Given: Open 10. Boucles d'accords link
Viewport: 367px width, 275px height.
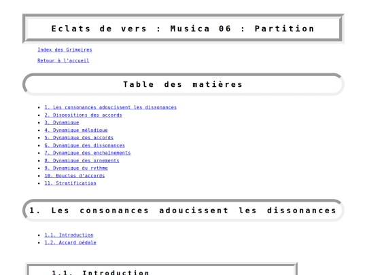Looking at the screenshot, I should [75, 176].
